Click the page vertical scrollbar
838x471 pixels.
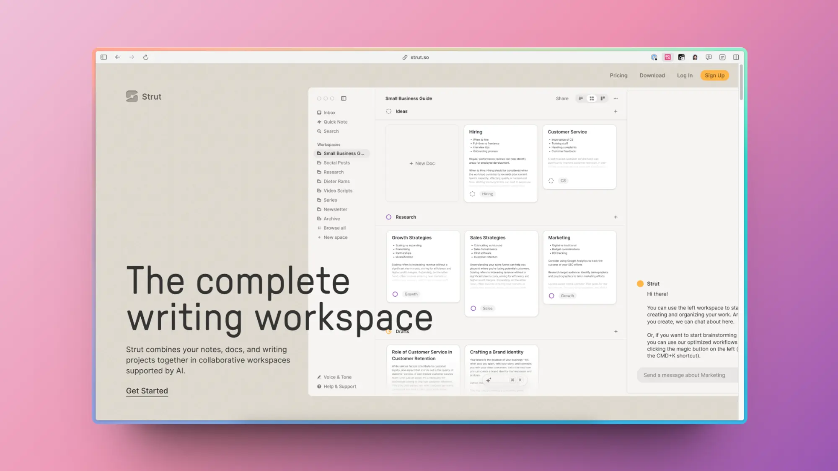741,82
